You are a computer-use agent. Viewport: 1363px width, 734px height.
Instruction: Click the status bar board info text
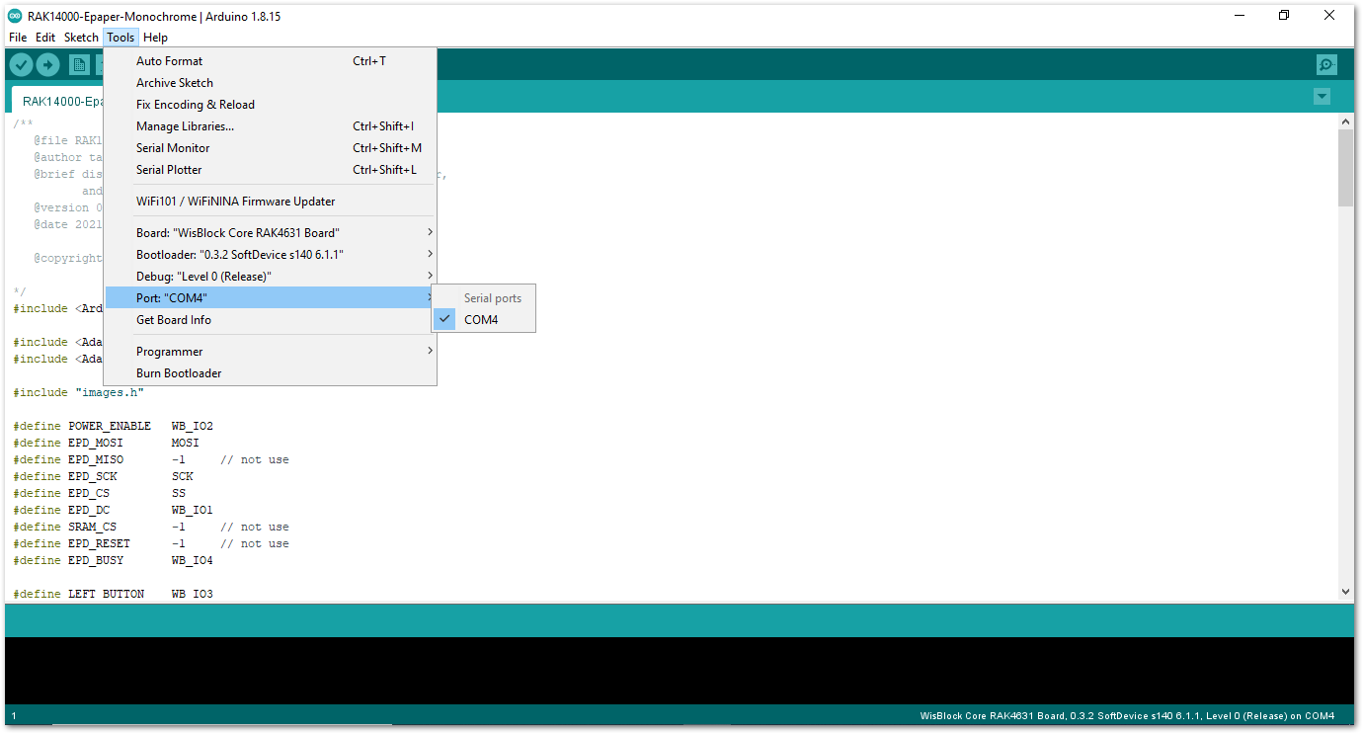[1127, 716]
